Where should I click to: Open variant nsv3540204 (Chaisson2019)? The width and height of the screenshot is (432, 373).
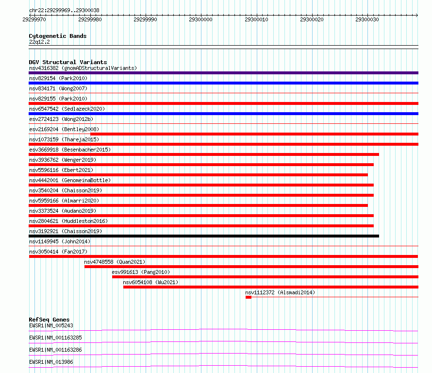[66, 190]
